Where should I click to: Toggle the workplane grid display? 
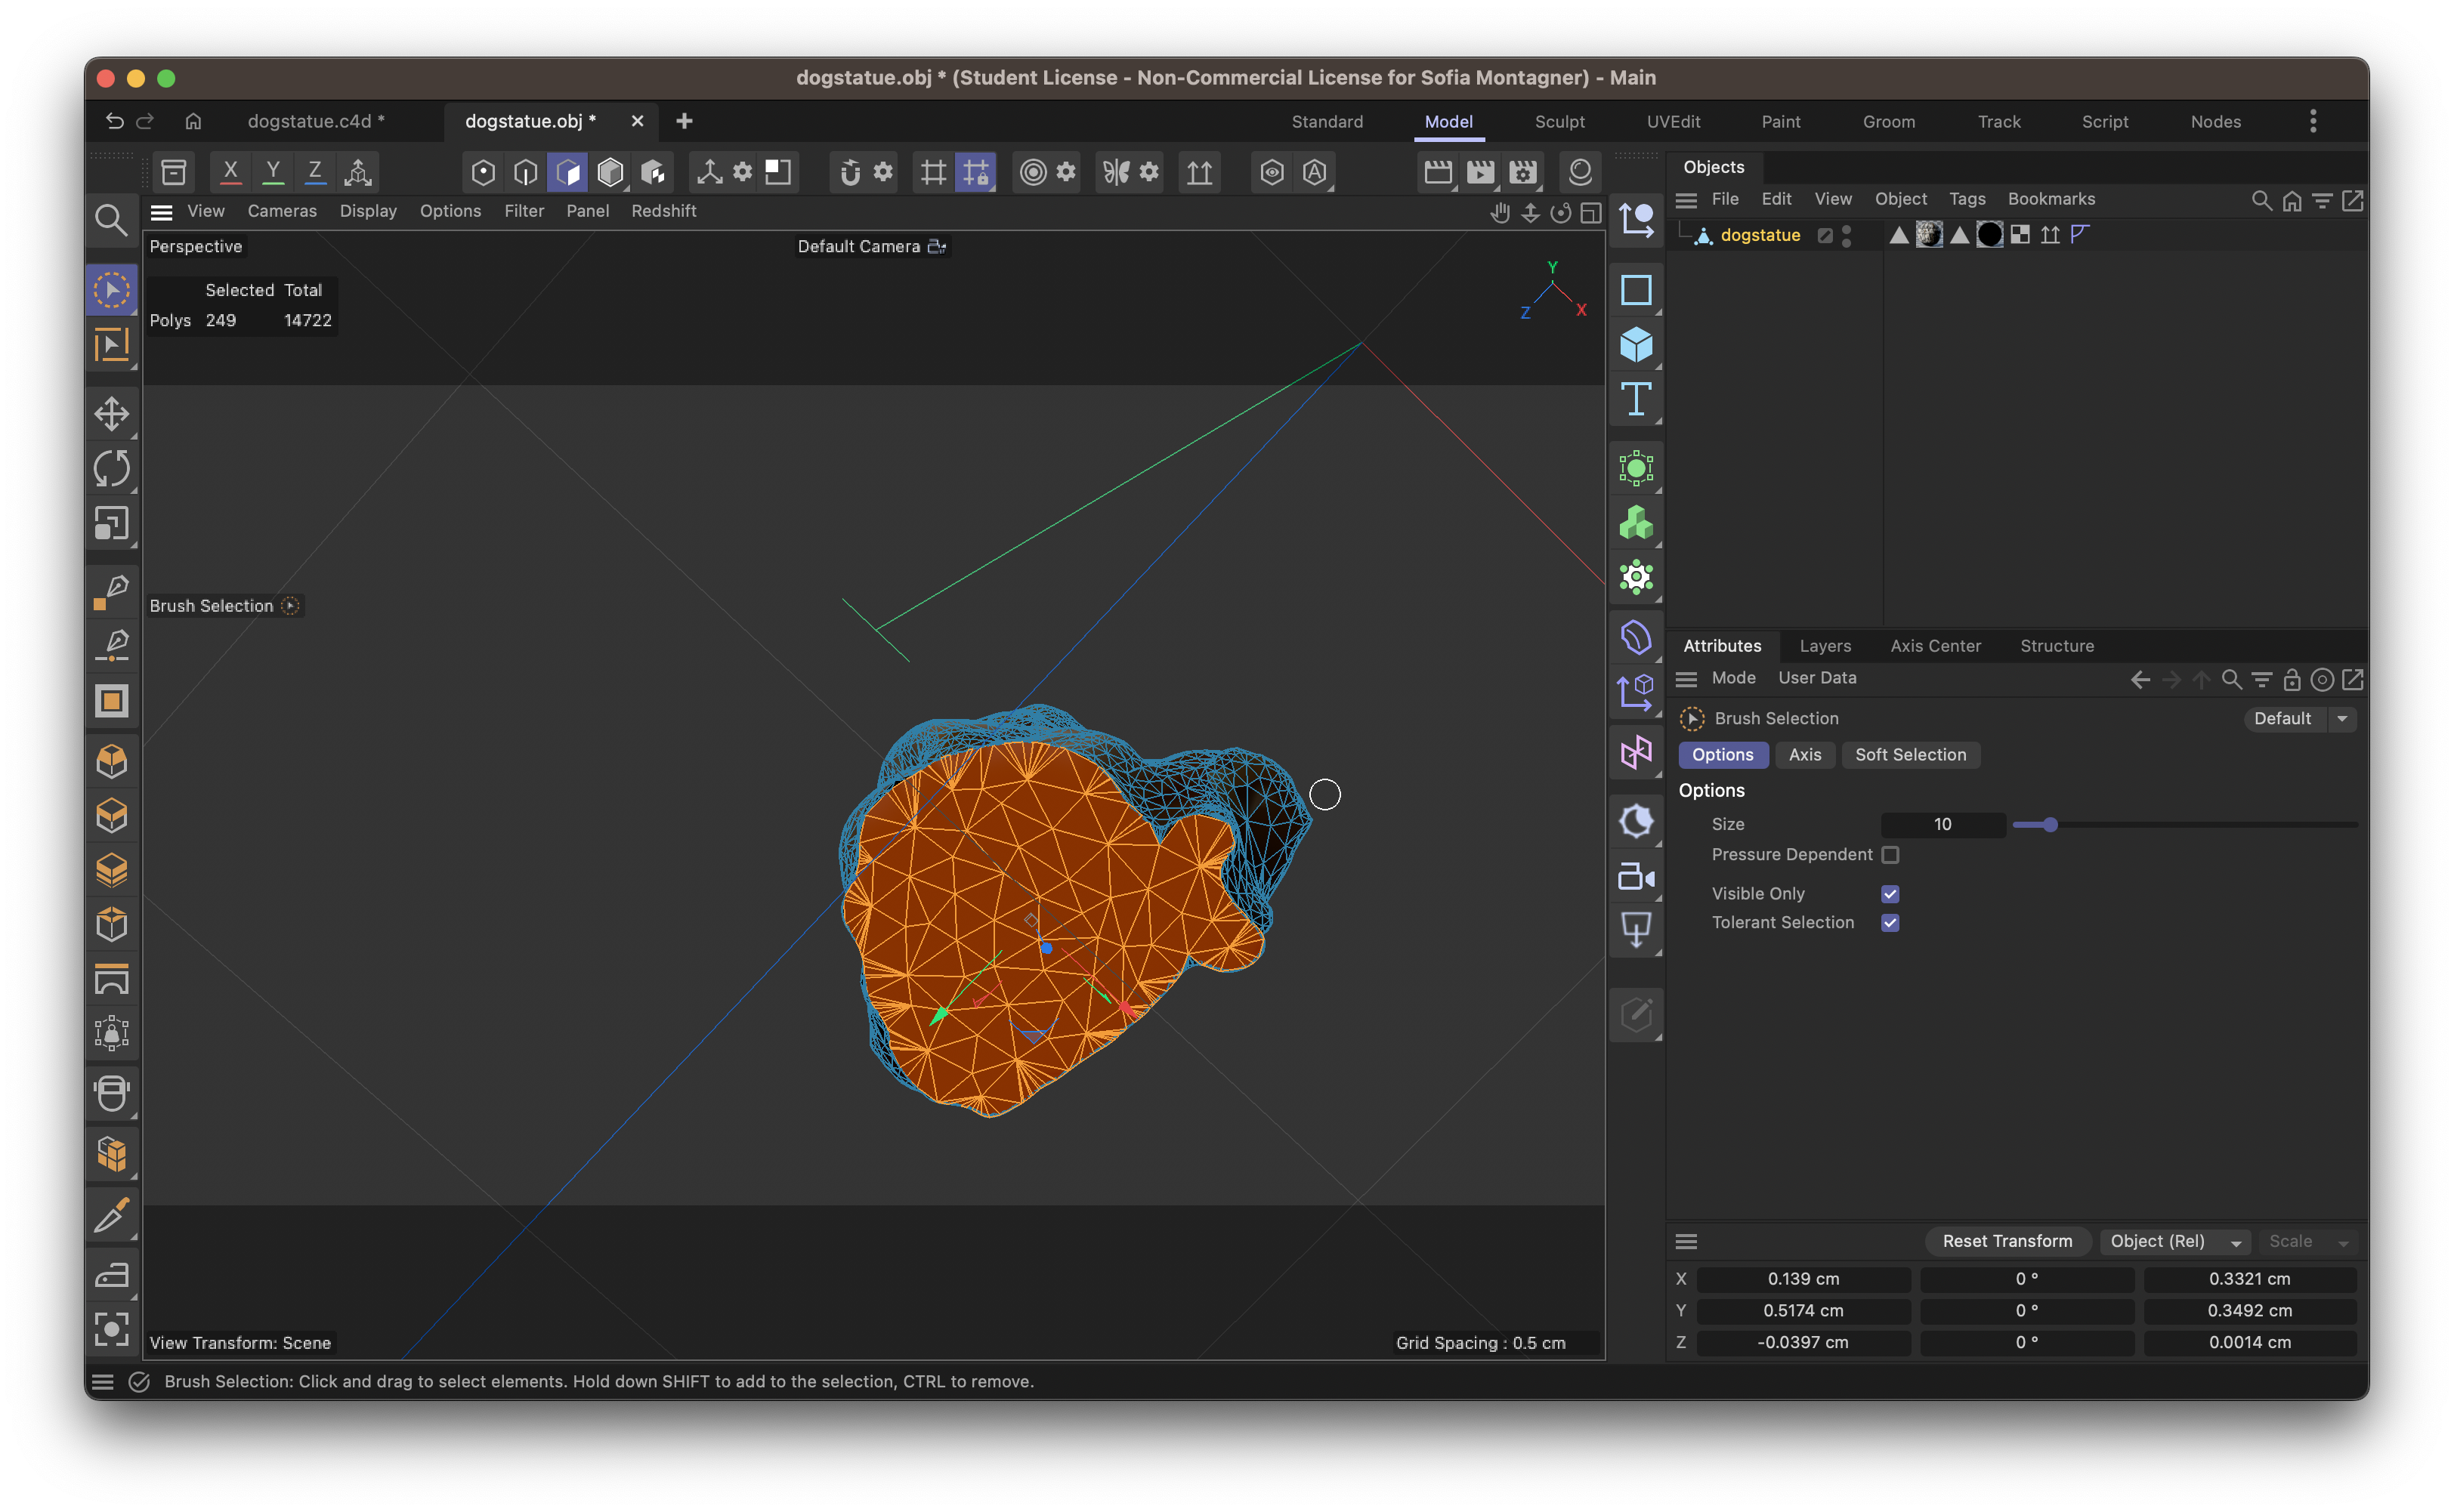click(933, 171)
